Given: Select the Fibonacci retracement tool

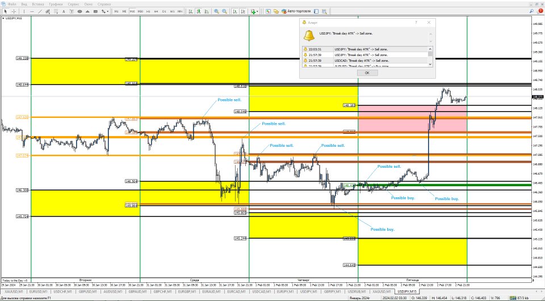Looking at the screenshot, I should [56, 11].
